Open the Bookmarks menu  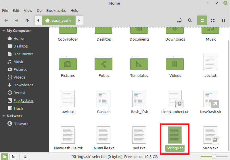pyautogui.click(x=56, y=11)
